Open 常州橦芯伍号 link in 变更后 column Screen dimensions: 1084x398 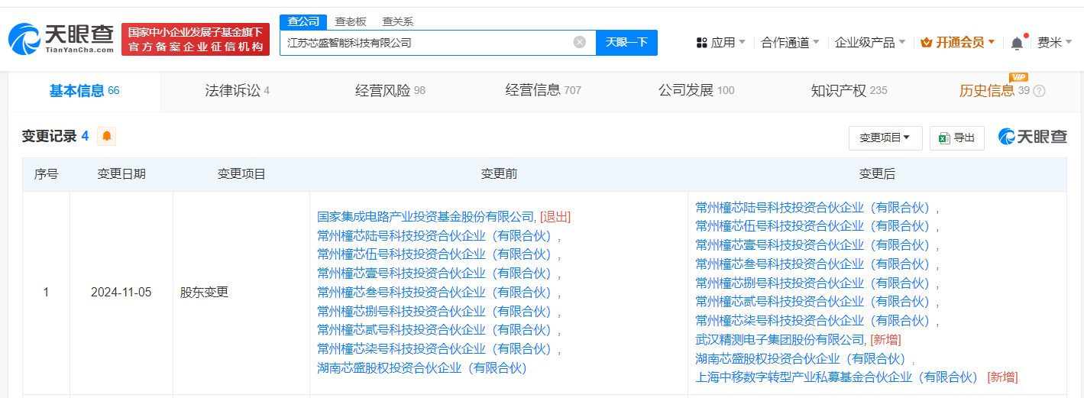812,226
